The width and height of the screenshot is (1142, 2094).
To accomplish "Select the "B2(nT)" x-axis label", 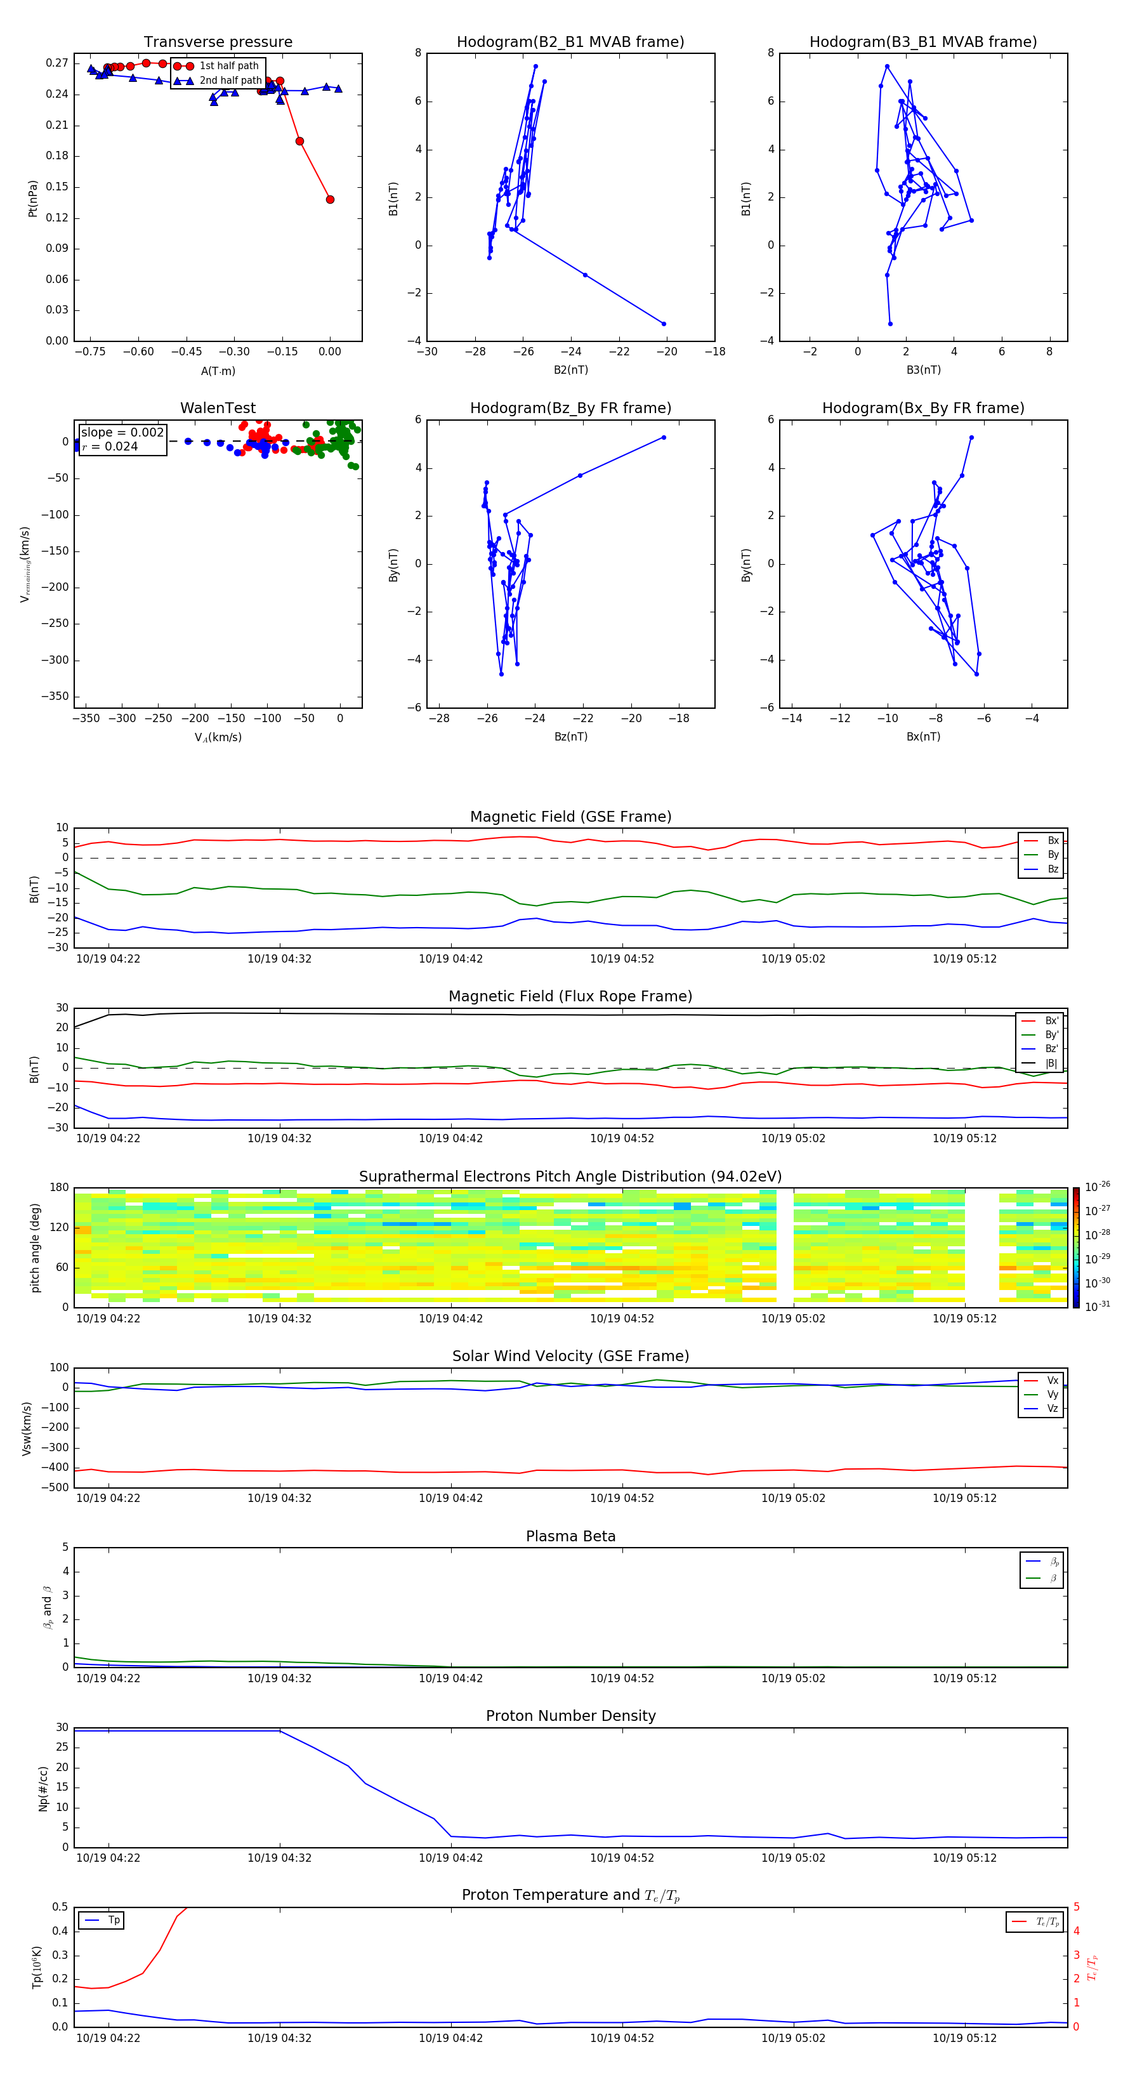I will [x=570, y=370].
